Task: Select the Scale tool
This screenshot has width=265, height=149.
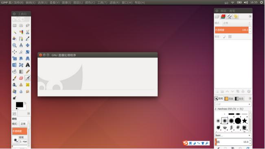Action: click(15, 58)
